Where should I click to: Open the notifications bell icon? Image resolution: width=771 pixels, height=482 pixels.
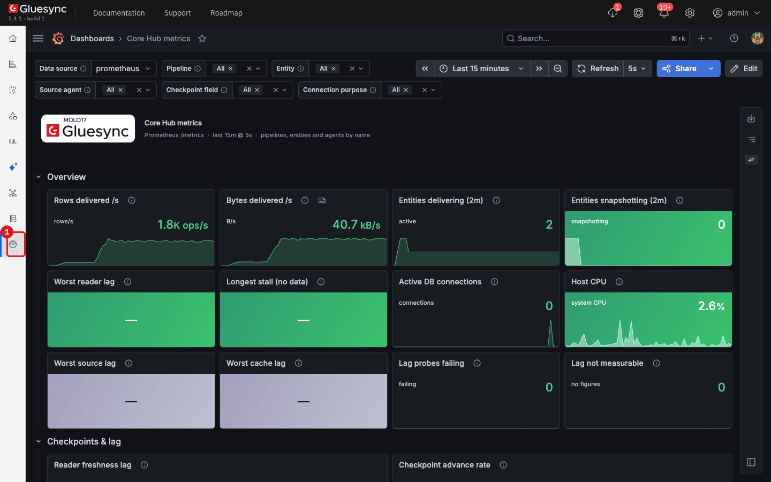click(664, 13)
